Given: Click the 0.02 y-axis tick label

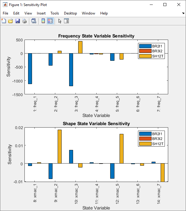Looking at the screenshot, I should tap(19, 128).
